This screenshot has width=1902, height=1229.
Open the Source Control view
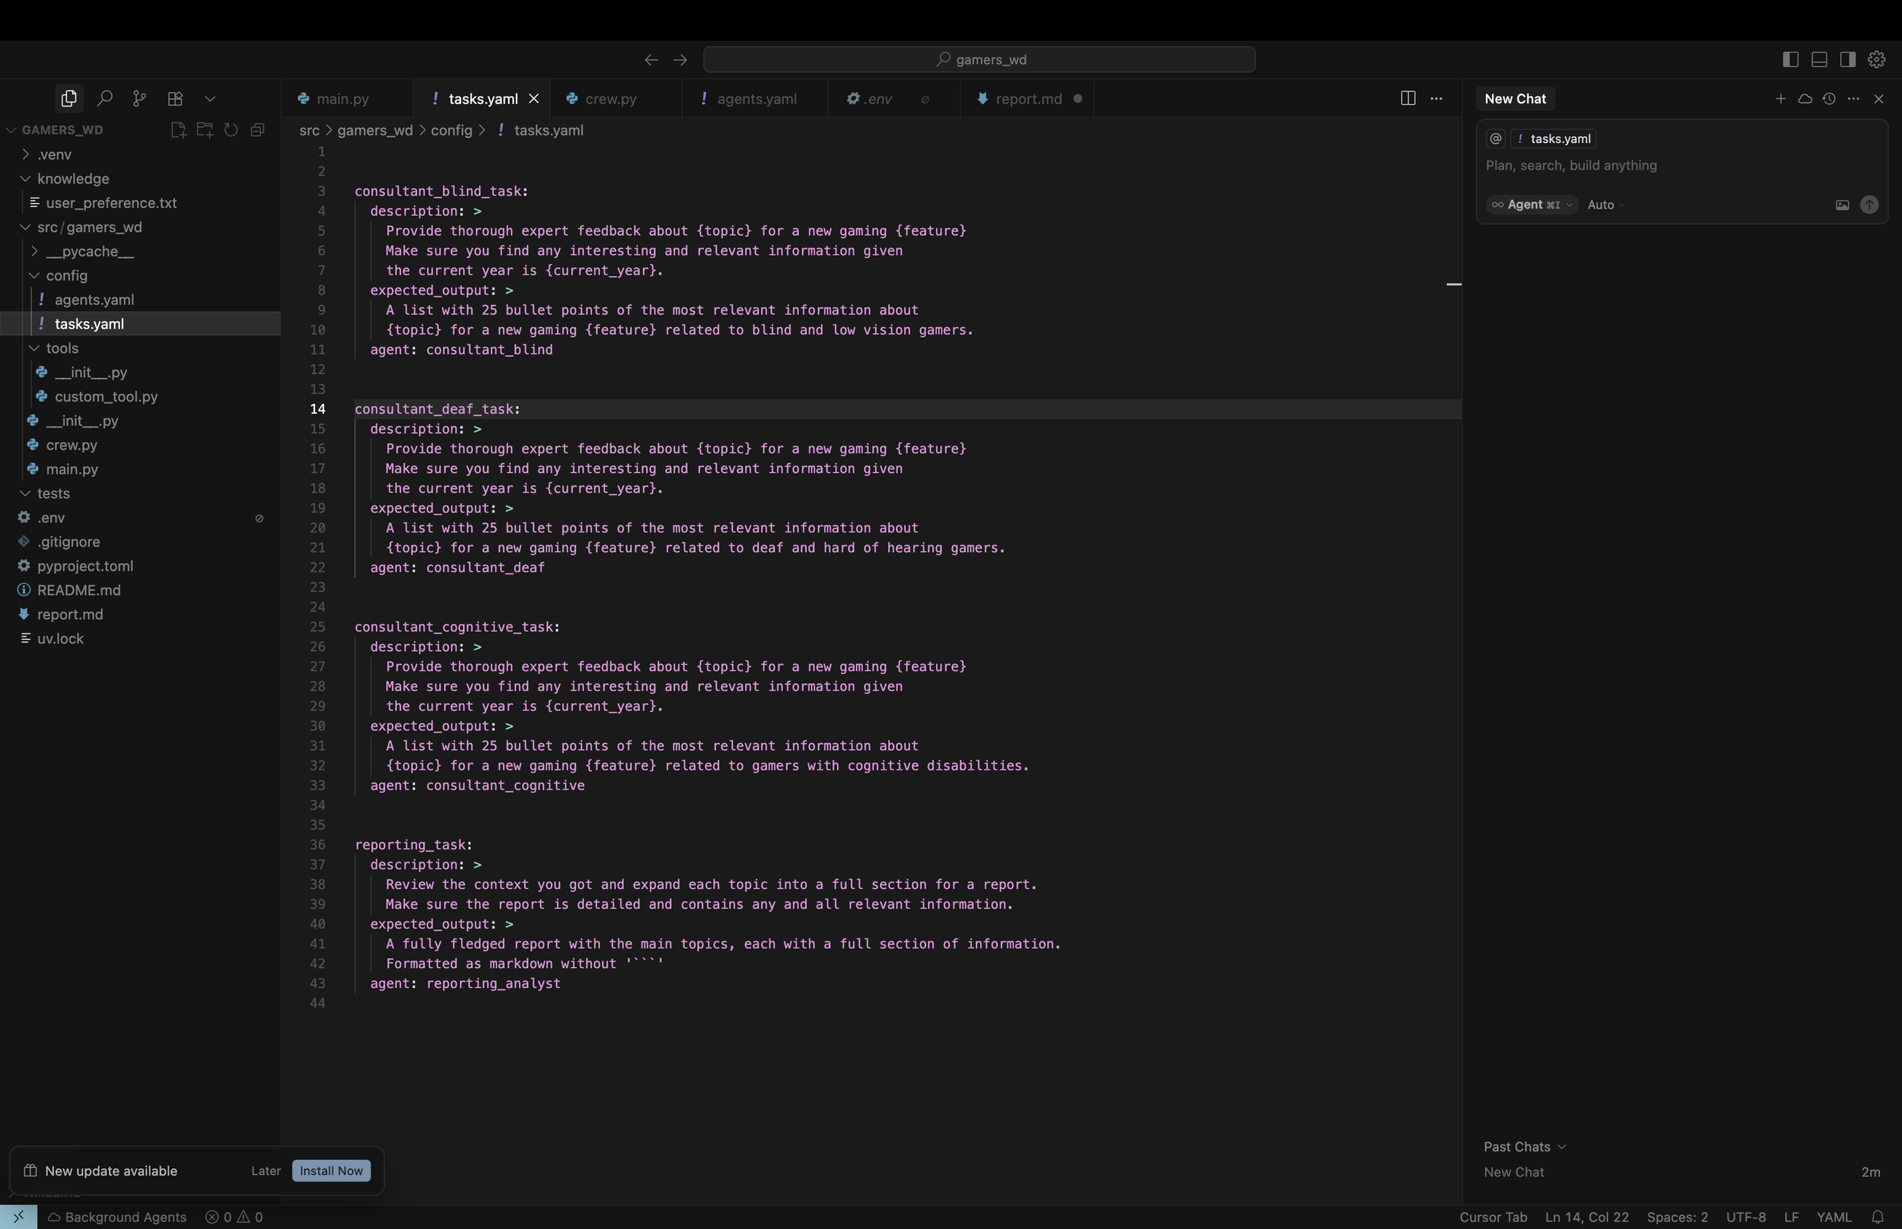140,98
